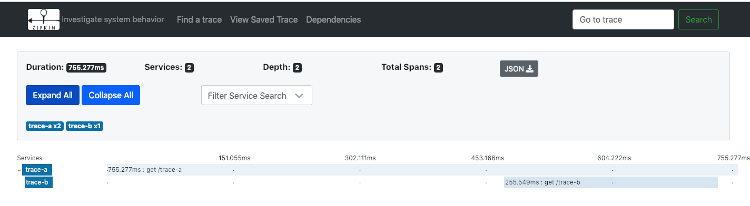This screenshot has height=206, width=750.
Task: Click the 453.166ms timeline marker
Action: 487,158
